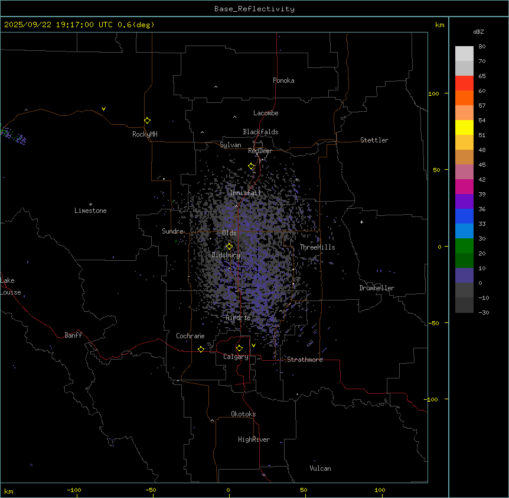
Task: Click the yellow diamond marker above RockyMH
Action: coord(147,120)
